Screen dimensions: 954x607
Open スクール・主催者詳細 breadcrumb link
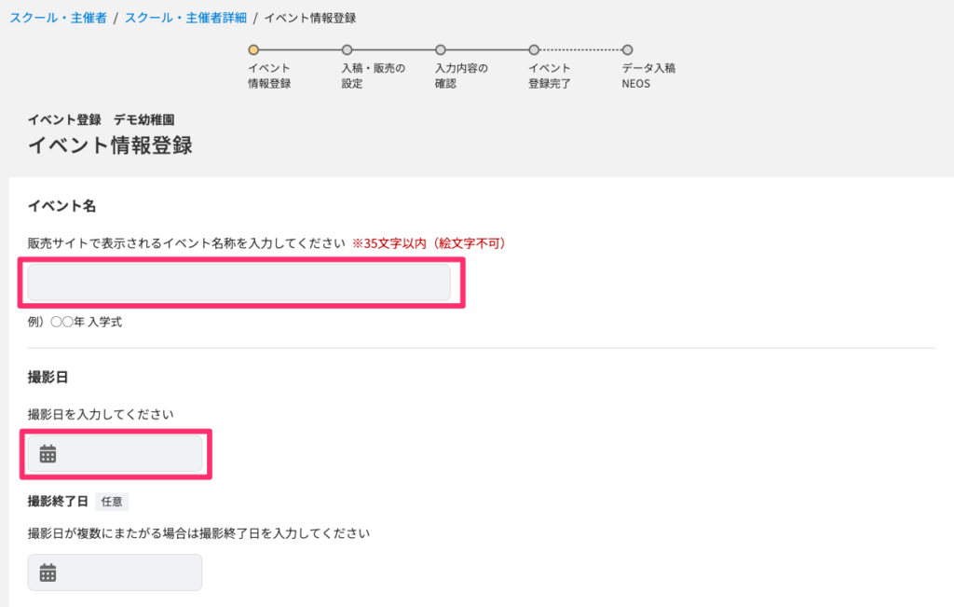(x=185, y=19)
